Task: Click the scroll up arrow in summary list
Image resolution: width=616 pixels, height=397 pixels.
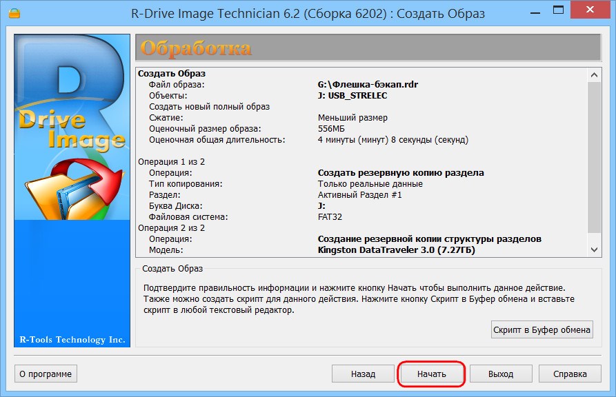Action: 594,74
